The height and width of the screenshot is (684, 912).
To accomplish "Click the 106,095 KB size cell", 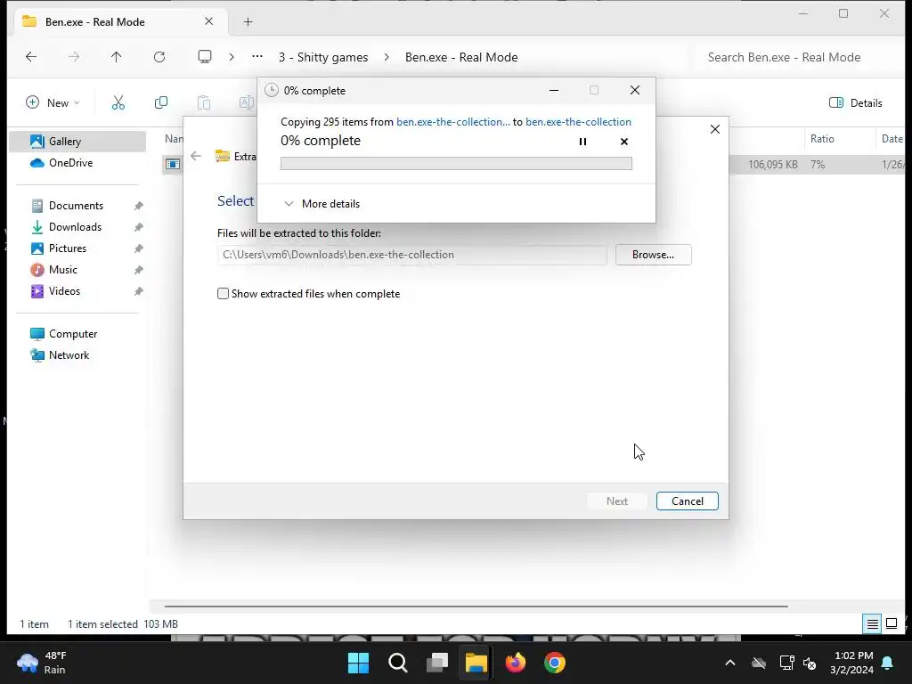I will (x=772, y=165).
